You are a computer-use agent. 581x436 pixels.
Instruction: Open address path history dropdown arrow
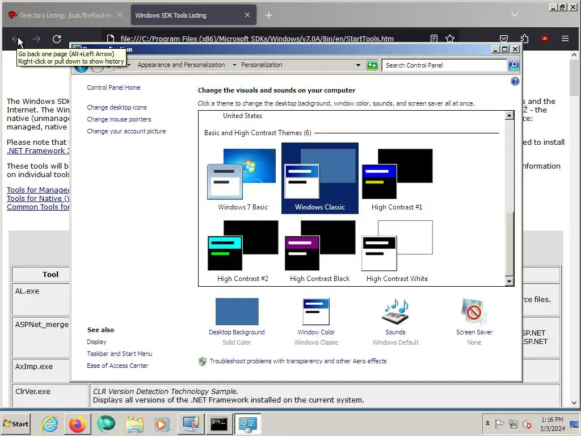pos(358,65)
